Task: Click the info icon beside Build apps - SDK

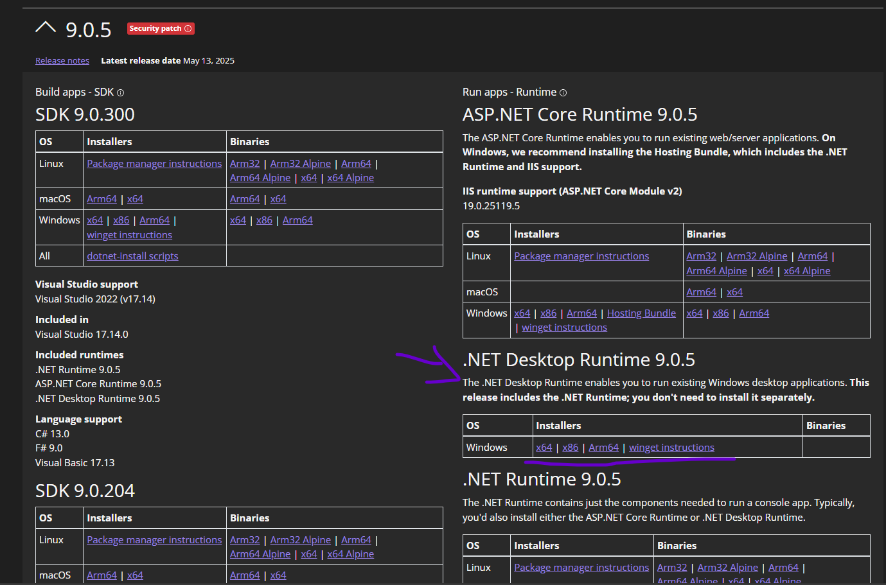Action: [x=120, y=92]
